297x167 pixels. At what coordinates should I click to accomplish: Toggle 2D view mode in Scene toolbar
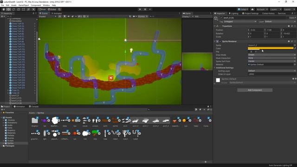point(60,17)
